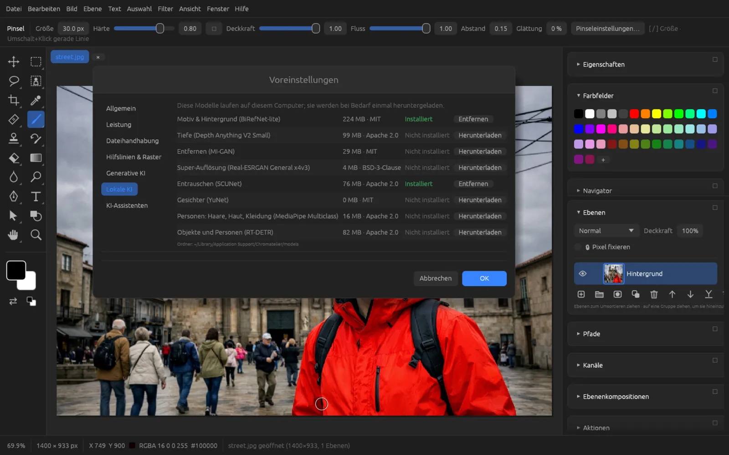Delete layer with the trash icon
The width and height of the screenshot is (729, 455).
tap(654, 294)
